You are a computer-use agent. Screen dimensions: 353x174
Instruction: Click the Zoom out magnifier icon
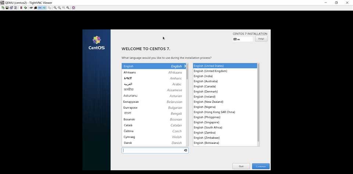(x=60, y=8)
